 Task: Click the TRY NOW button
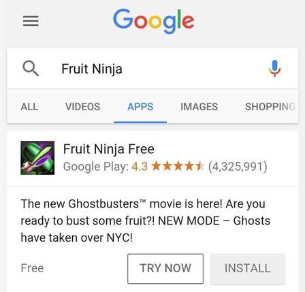click(165, 269)
